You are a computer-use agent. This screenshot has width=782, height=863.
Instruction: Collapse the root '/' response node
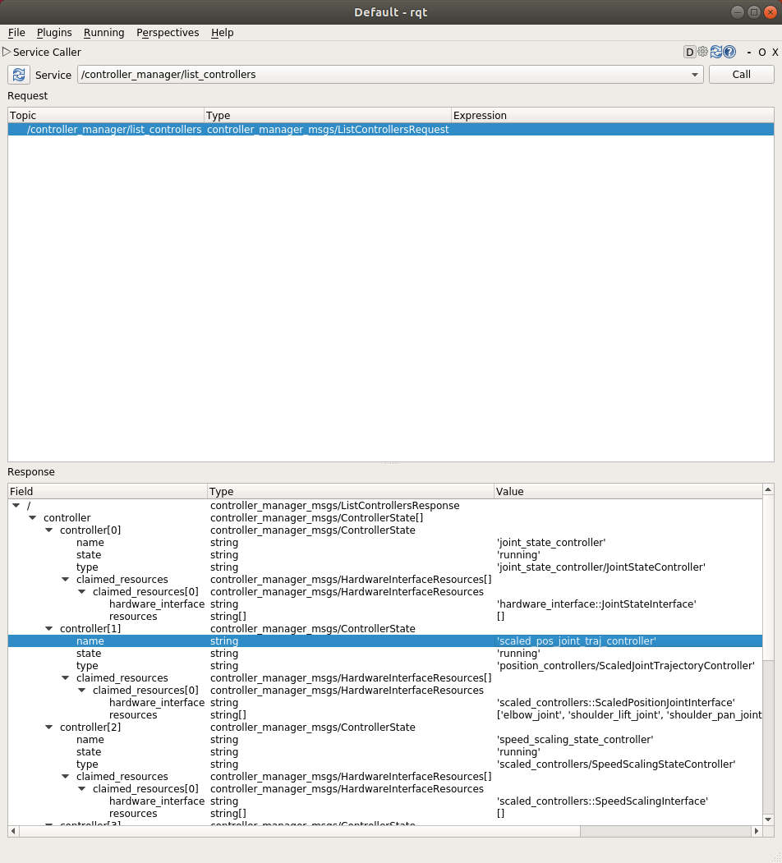[16, 505]
